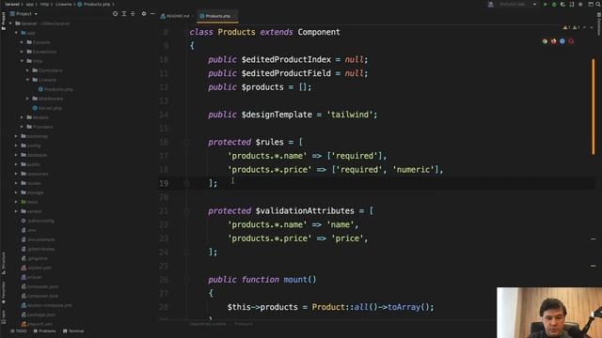Select the artisan file in tree

coord(32,277)
